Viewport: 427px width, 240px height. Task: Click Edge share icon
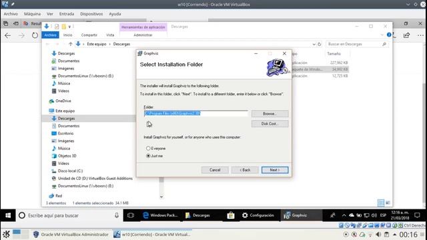click(406, 35)
